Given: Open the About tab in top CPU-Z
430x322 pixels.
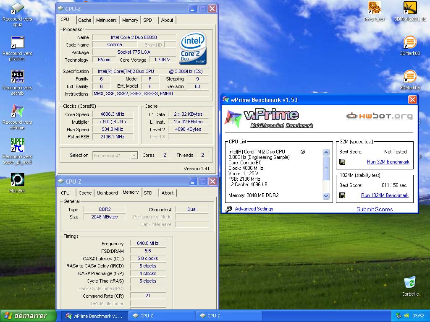Looking at the screenshot, I should tap(167, 20).
